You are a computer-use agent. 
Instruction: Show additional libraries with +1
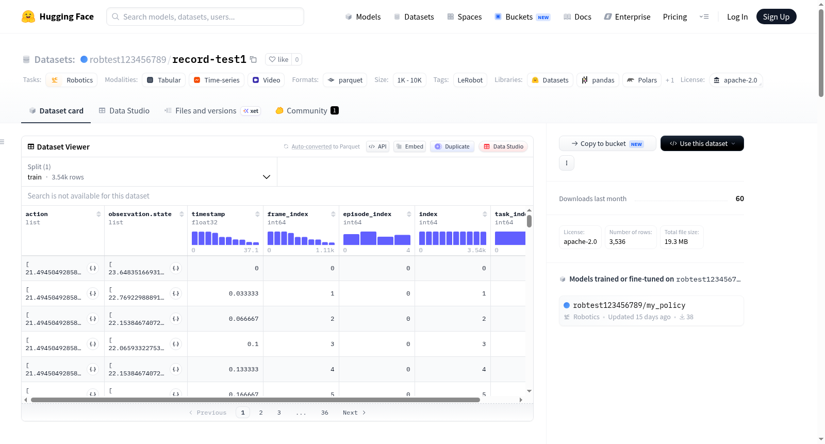(x=670, y=80)
